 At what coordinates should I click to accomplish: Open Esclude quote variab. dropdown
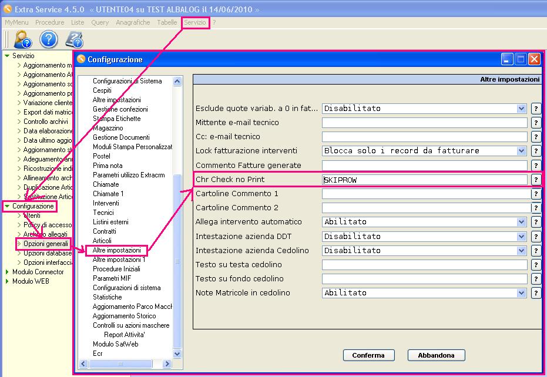[521, 109]
